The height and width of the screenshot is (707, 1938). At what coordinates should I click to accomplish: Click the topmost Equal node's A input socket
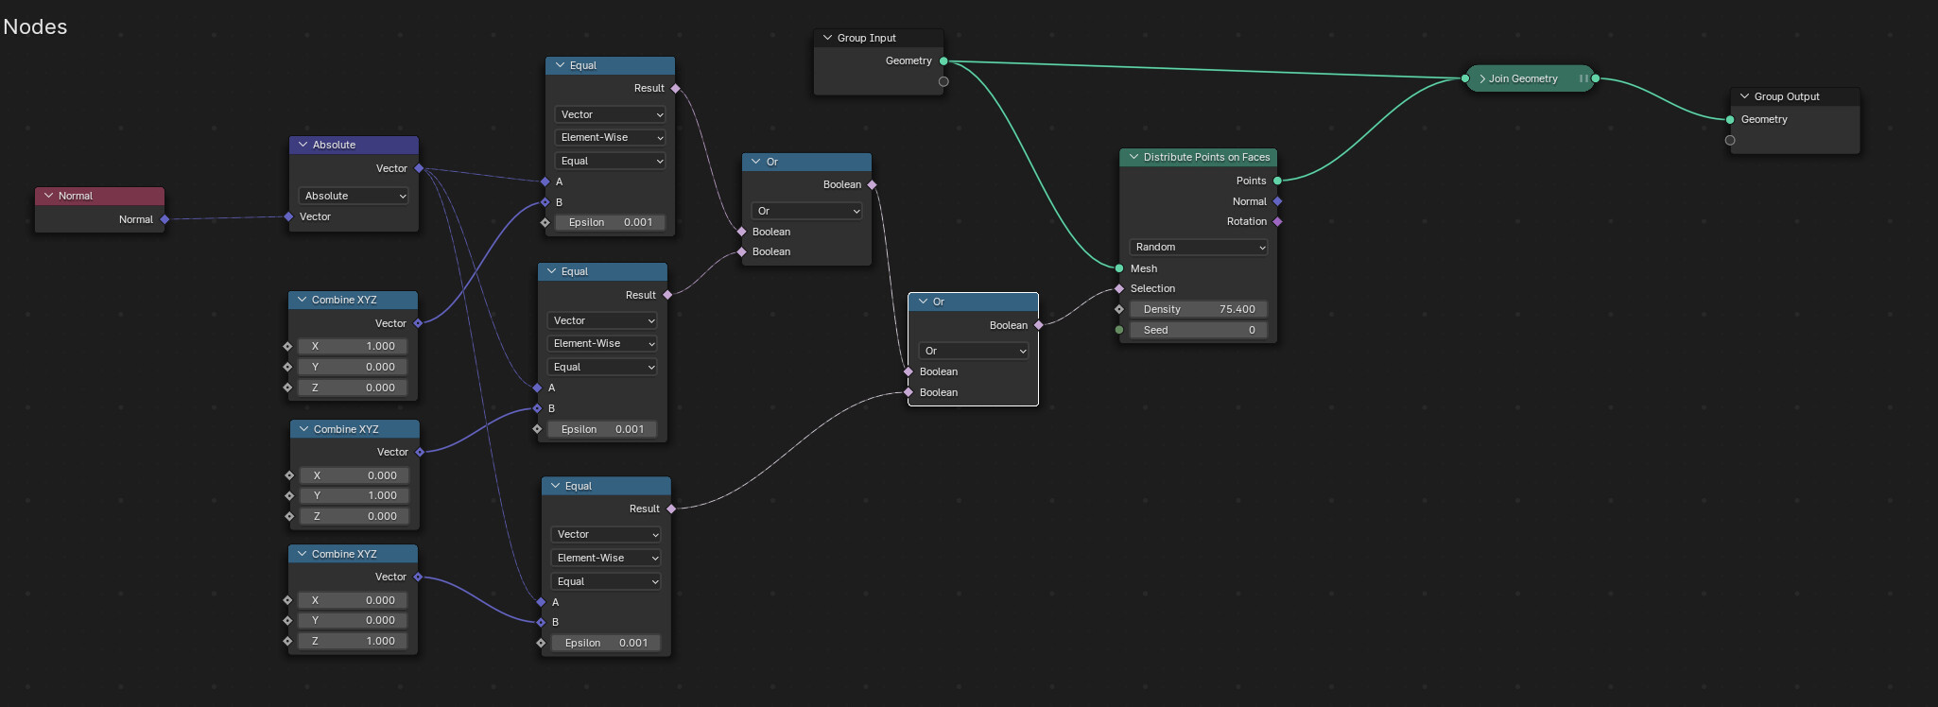545,181
